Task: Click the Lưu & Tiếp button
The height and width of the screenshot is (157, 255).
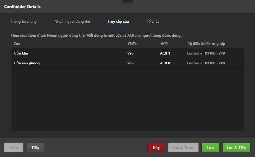Action: 236,147
